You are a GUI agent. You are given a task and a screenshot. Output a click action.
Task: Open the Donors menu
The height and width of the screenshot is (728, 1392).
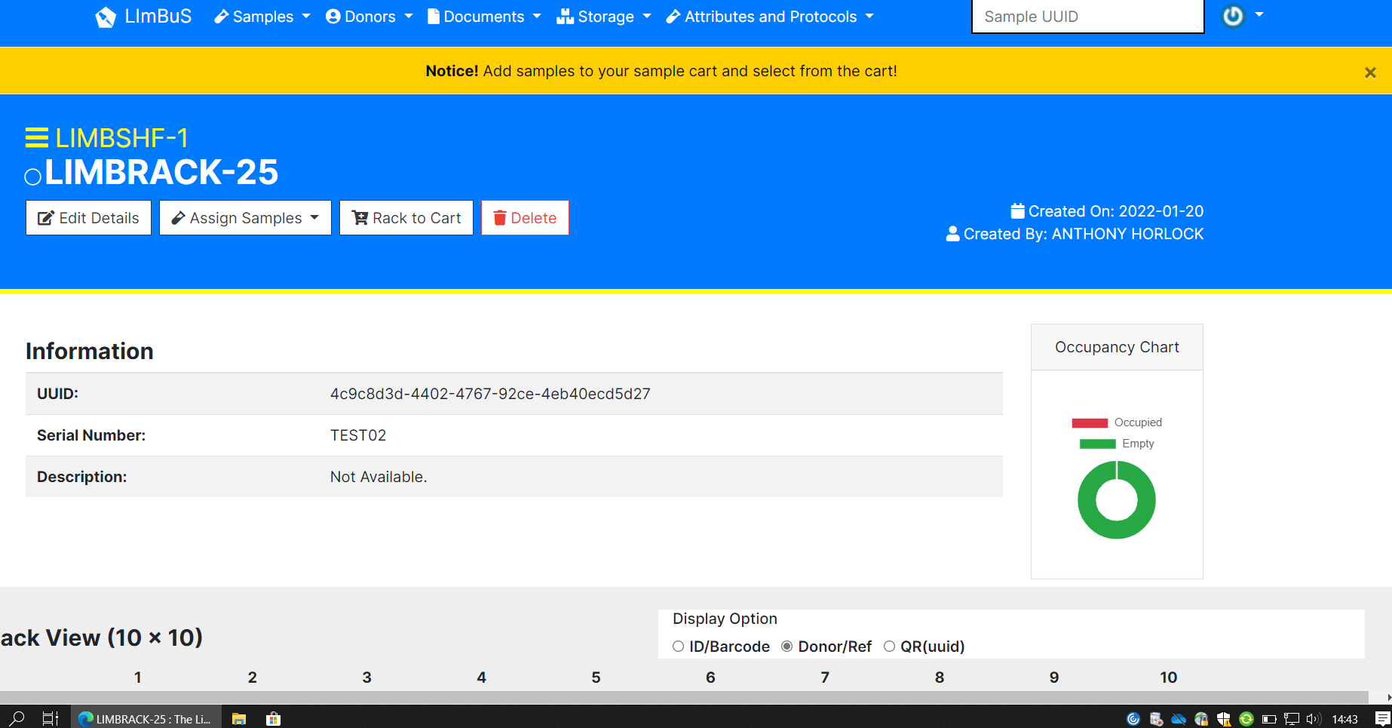(x=368, y=16)
